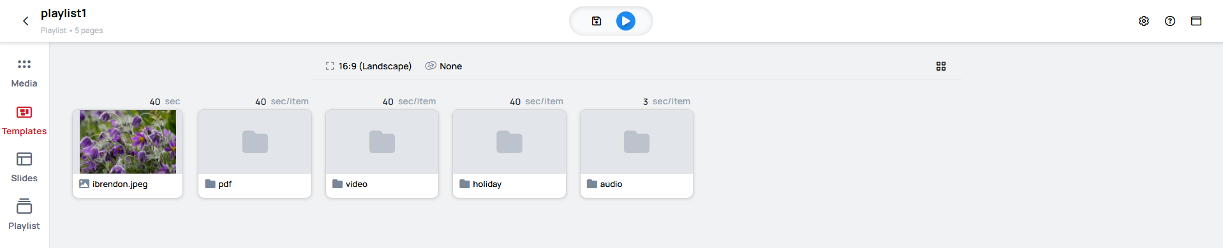Click the back arrow beside playlist1
1223x248 pixels.
[x=26, y=21]
